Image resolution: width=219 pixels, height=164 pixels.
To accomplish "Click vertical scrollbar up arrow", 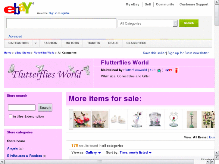I will tap(217, 2).
